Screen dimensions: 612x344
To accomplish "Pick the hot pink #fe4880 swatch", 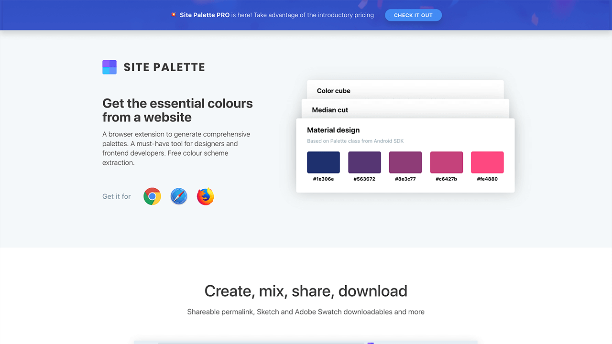I will tap(487, 162).
